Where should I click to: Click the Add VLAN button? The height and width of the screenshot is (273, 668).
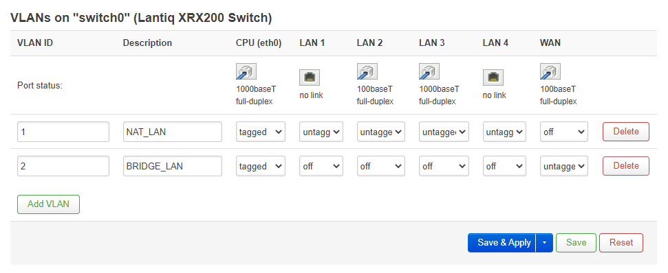tap(48, 204)
